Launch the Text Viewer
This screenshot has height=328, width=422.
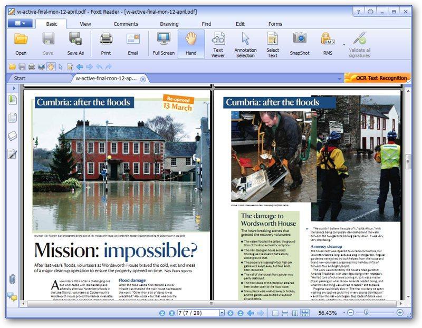pyautogui.click(x=218, y=44)
